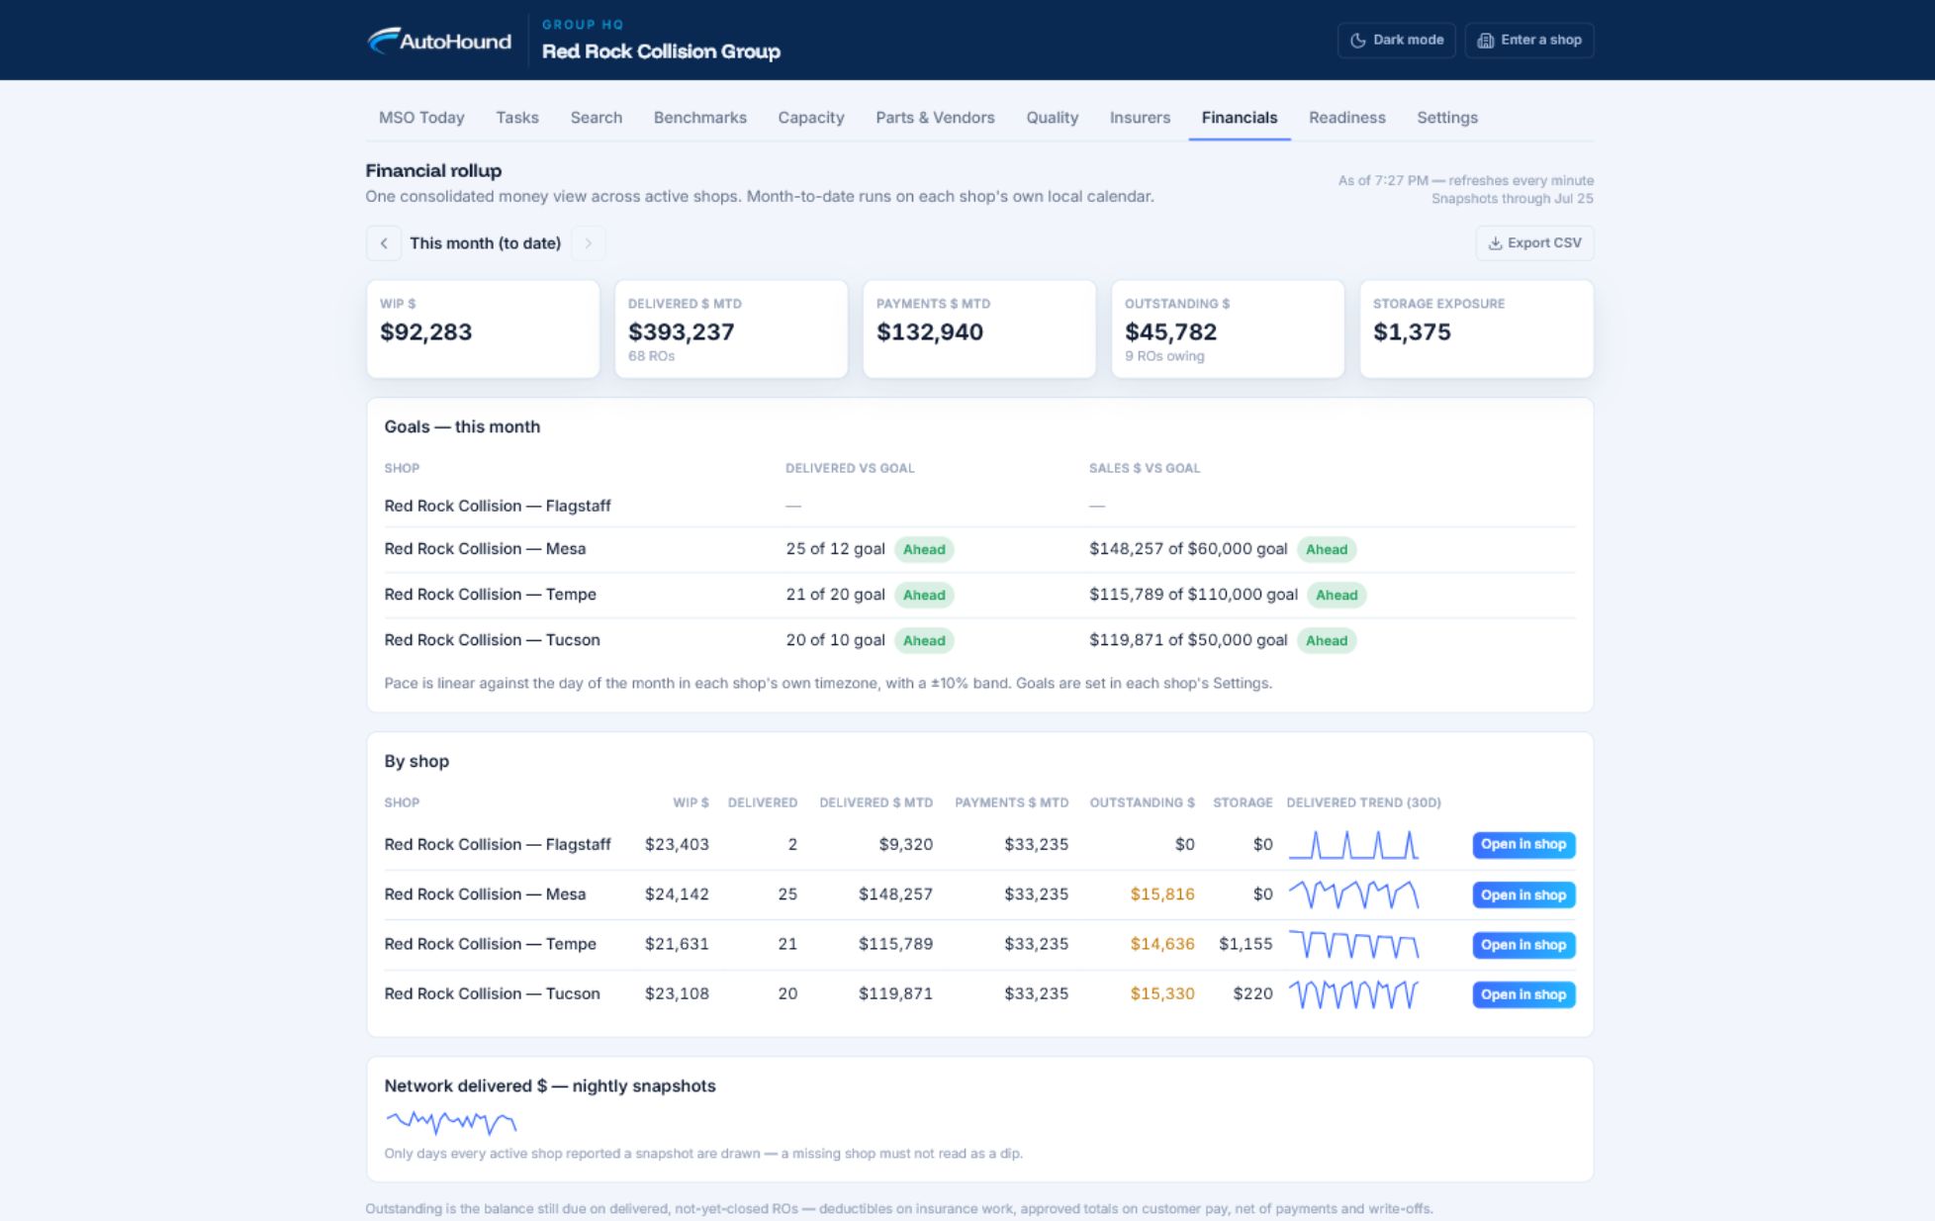Click Tucson shop name in Goals table
Image resolution: width=1935 pixels, height=1221 pixels.
tap(492, 640)
